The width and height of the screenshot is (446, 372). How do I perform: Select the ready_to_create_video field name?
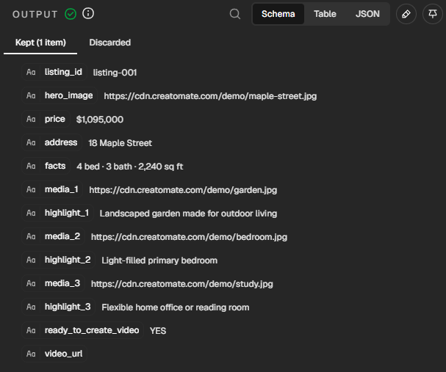92,330
